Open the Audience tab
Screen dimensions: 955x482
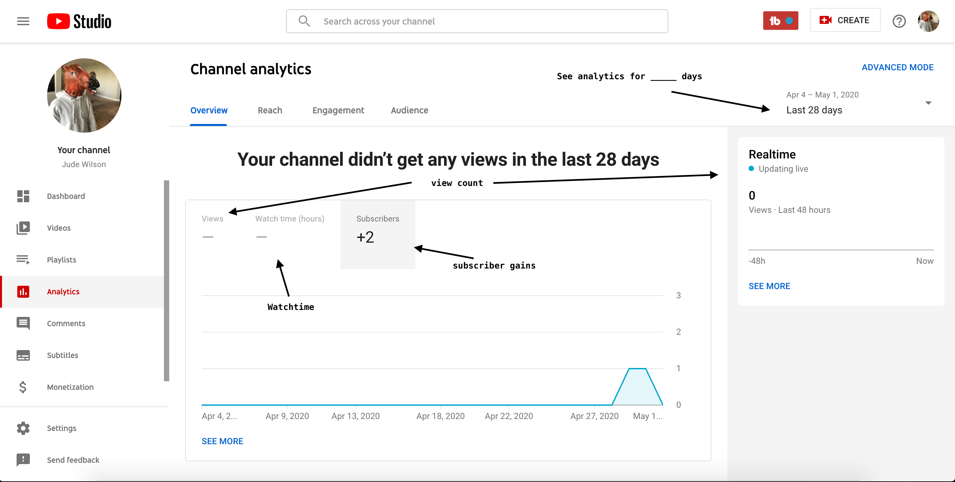point(409,110)
